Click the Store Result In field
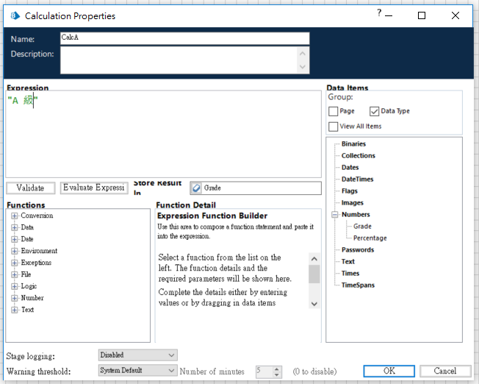This screenshot has width=479, height=384. click(256, 188)
